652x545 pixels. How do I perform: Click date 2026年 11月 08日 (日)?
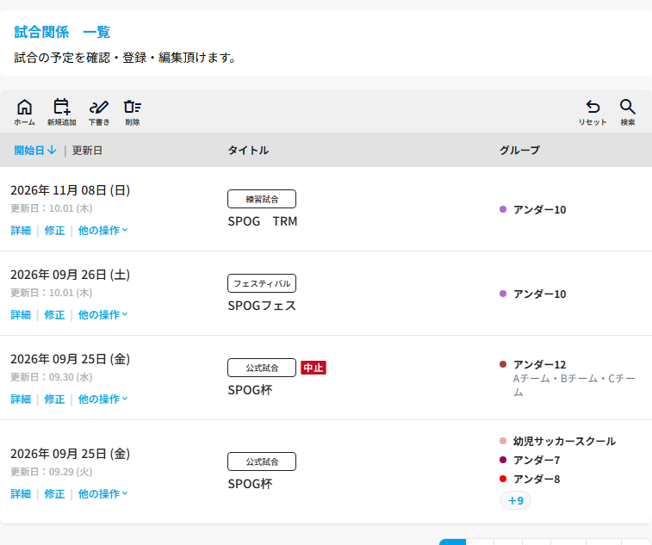(71, 190)
